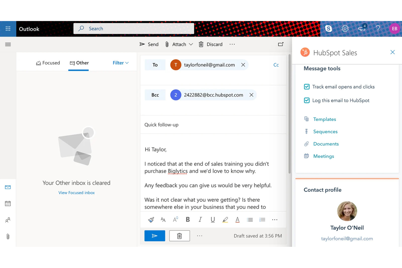
Task: Discard the draft from the top toolbar
Action: [211, 44]
